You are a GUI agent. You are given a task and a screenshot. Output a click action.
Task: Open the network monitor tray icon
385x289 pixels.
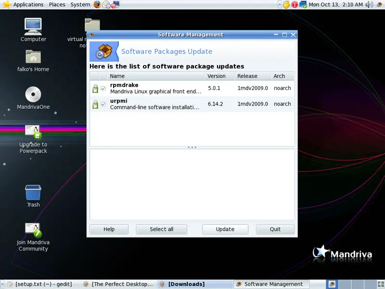(303, 4)
